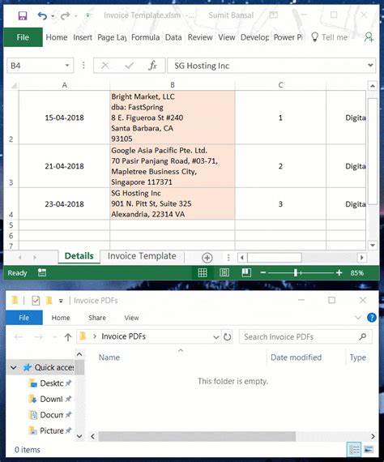Viewport: 384px width, 462px height.
Task: Click the Insert Function fx icon
Action: coord(152,66)
